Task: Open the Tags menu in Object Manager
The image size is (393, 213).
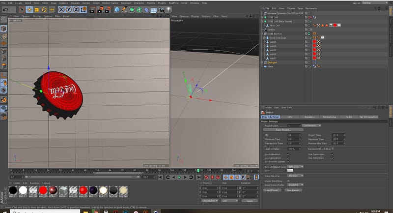Action: point(300,8)
